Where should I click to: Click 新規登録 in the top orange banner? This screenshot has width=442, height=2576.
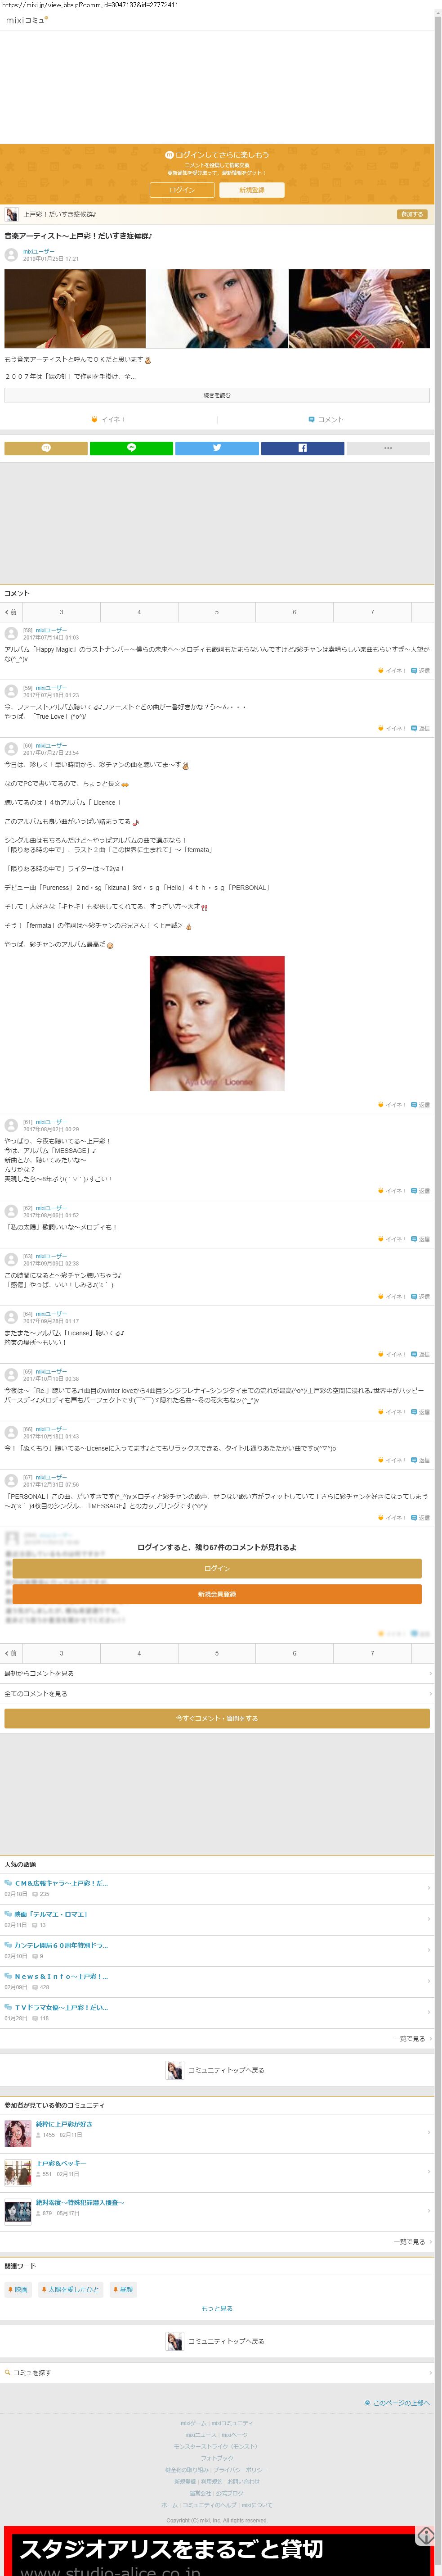pos(251,190)
